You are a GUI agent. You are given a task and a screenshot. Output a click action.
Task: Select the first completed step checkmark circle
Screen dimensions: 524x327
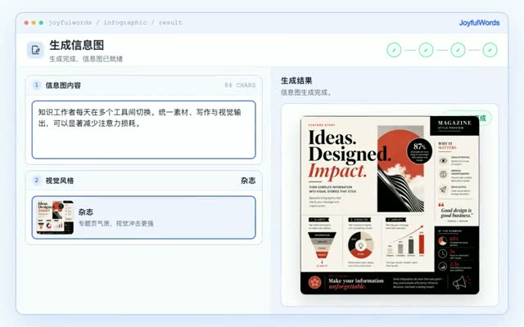(x=394, y=50)
